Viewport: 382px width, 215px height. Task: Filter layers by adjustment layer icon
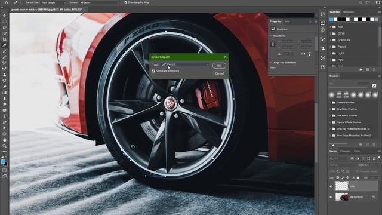pos(358,159)
